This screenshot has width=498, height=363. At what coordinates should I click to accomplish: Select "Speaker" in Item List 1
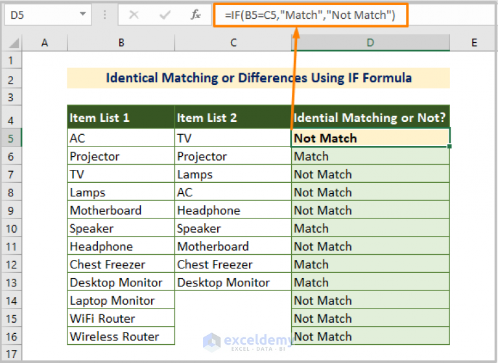121,228
